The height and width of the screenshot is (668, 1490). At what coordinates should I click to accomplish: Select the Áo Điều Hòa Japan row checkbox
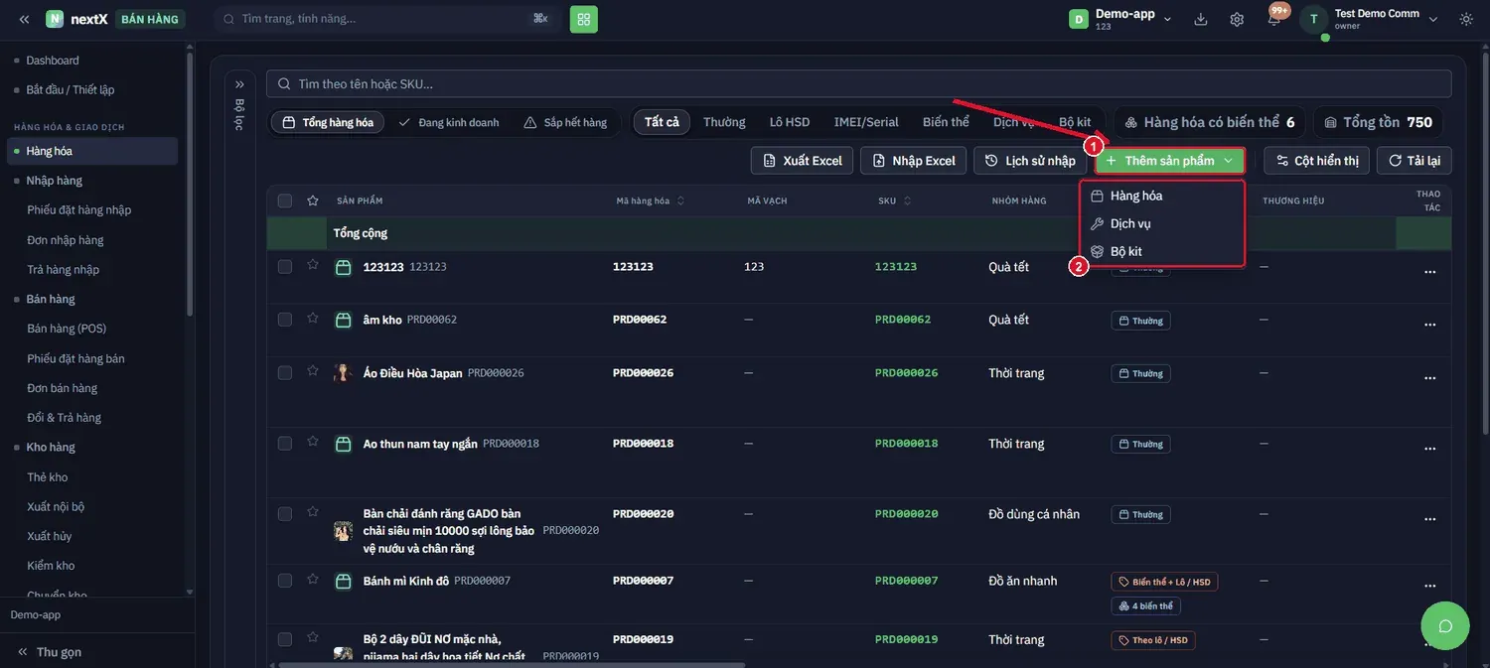click(x=285, y=373)
